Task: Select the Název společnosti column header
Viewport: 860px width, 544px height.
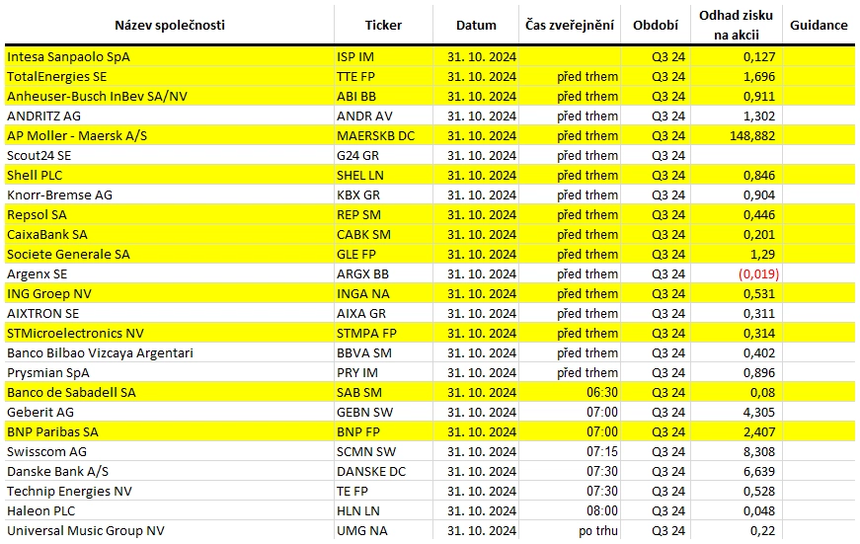Action: click(x=170, y=26)
